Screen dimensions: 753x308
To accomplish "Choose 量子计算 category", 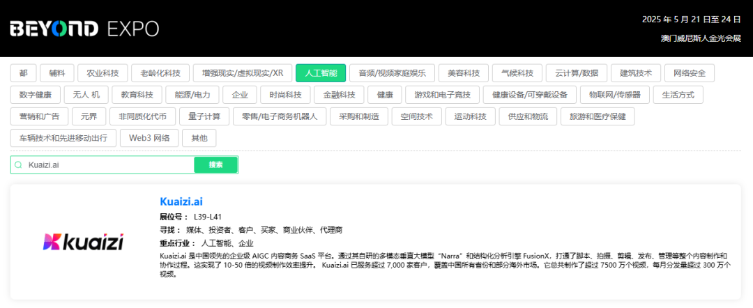I will [203, 116].
